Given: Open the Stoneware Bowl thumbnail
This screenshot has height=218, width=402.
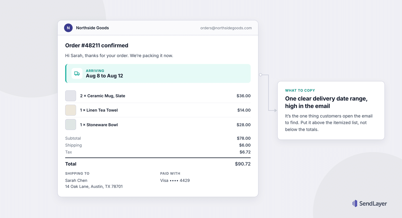Looking at the screenshot, I should [x=71, y=124].
